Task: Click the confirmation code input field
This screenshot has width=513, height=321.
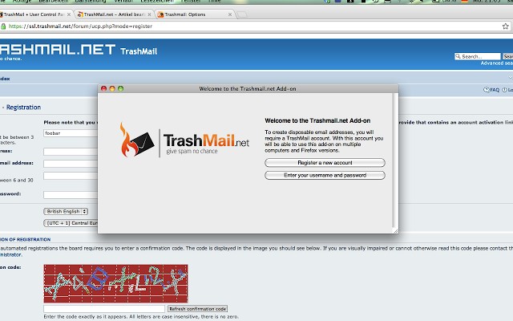Action: (104, 308)
